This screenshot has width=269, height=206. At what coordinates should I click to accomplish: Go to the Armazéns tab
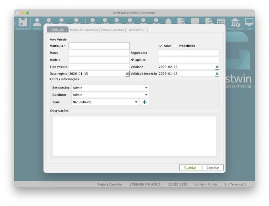tap(137, 30)
